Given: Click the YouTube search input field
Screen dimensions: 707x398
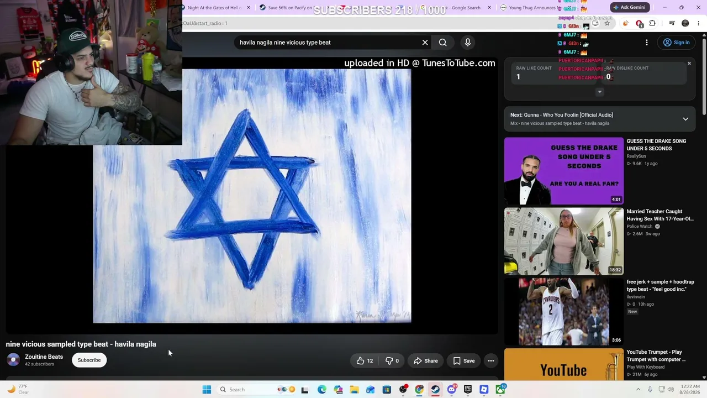Looking at the screenshot, I should coord(329,43).
